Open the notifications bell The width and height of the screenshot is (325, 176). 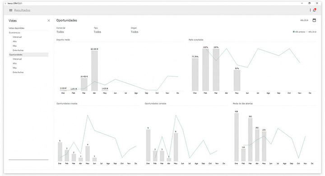coord(315,10)
